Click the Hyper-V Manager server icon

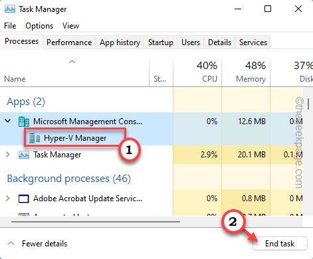point(35,138)
